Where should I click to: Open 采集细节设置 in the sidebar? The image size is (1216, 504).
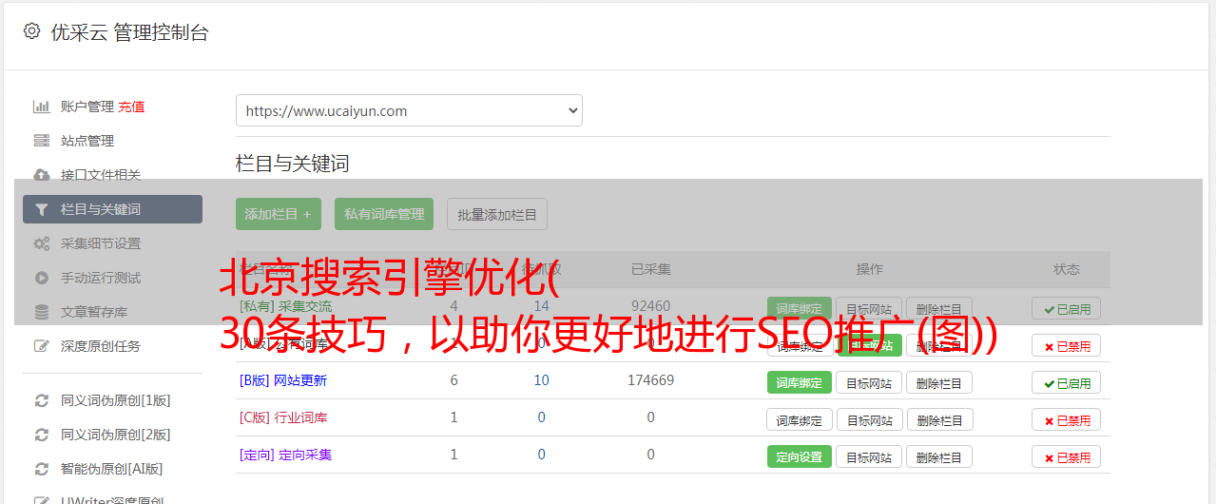point(101,243)
